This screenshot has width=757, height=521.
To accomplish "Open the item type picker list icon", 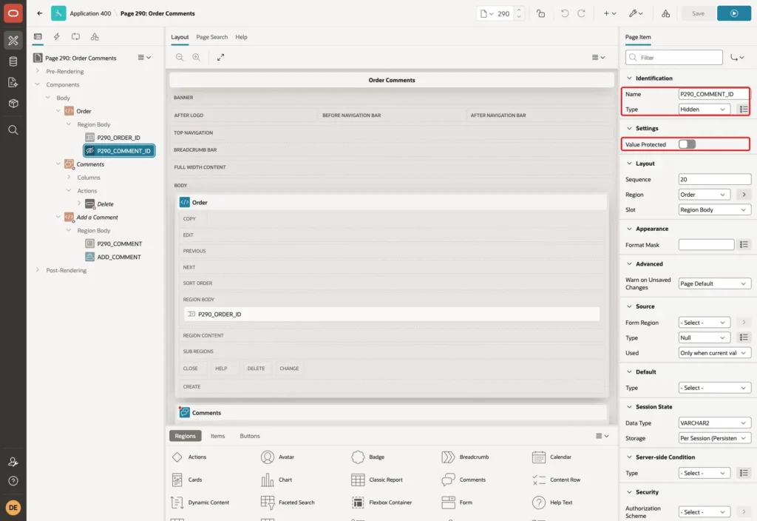I will (x=744, y=110).
